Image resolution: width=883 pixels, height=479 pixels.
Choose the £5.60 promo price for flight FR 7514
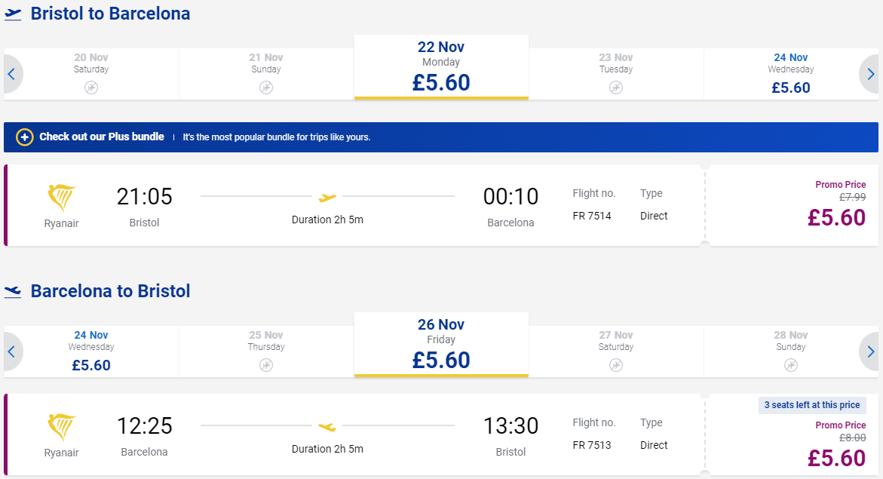pos(836,217)
